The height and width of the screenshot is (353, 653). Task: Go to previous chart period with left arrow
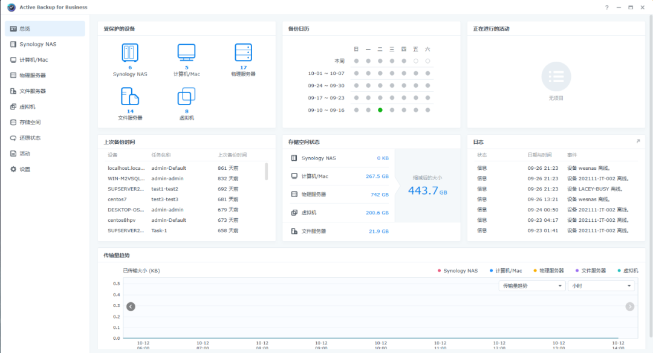tap(131, 307)
